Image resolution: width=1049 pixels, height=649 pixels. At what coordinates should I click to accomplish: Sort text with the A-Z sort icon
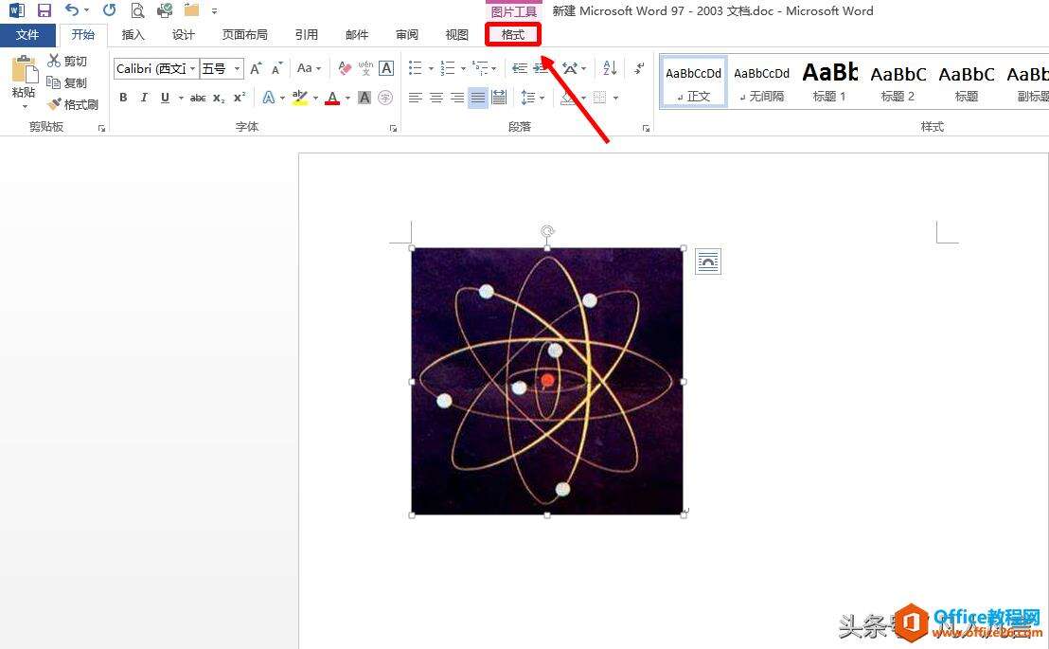pyautogui.click(x=610, y=67)
